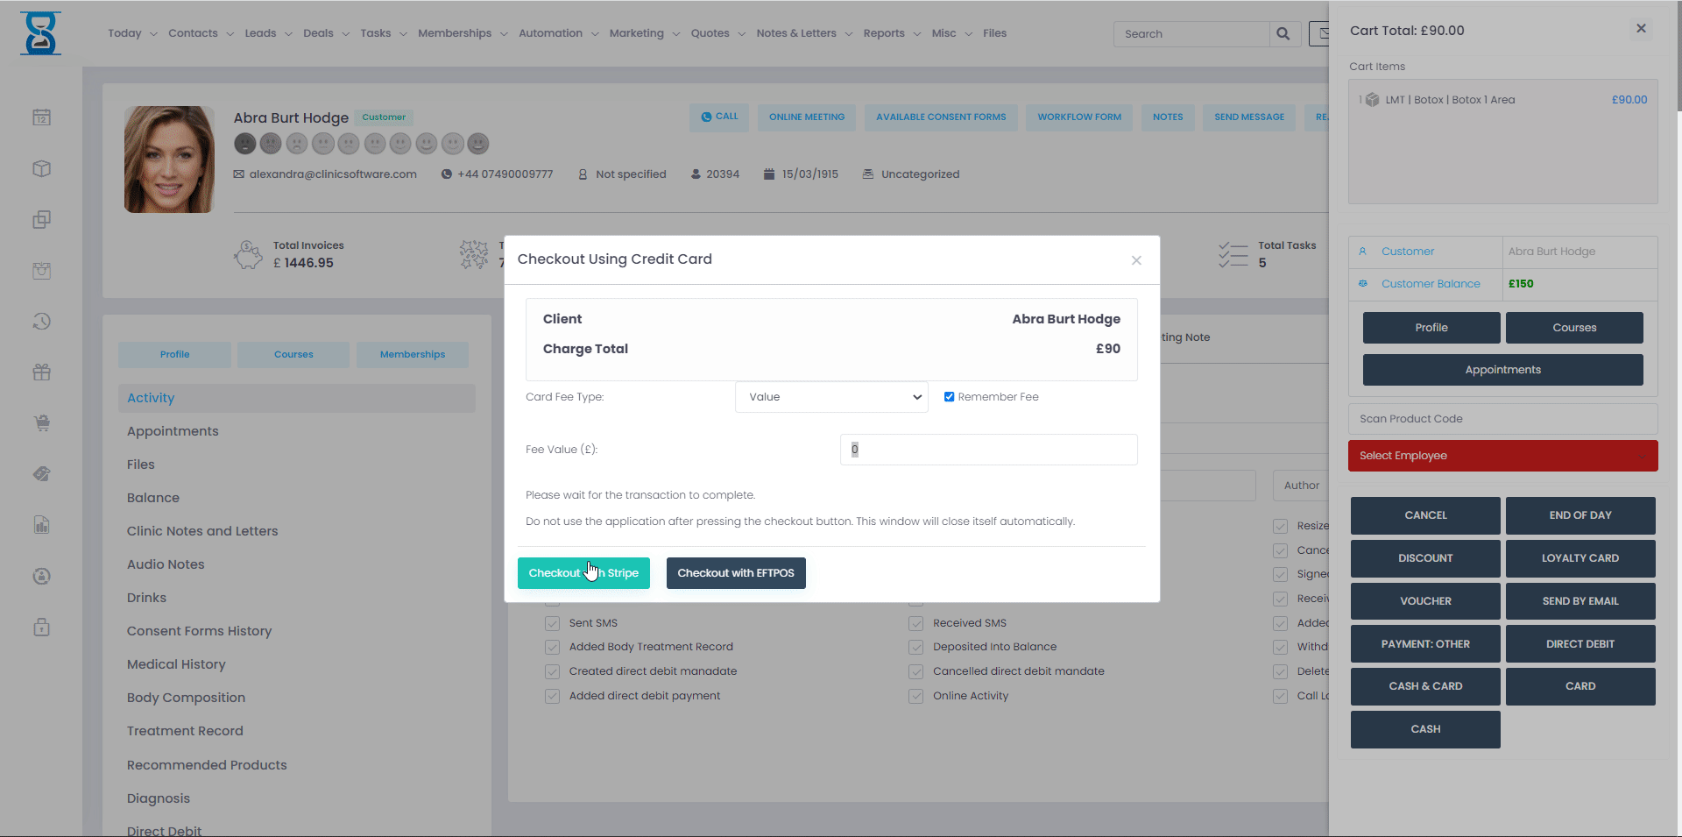Switch to the Memberships tab on the profile

click(412, 354)
